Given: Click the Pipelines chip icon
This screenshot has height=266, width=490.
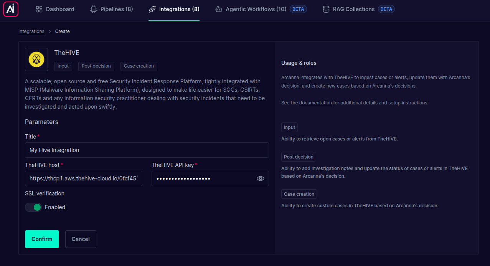Looking at the screenshot, I should (93, 9).
